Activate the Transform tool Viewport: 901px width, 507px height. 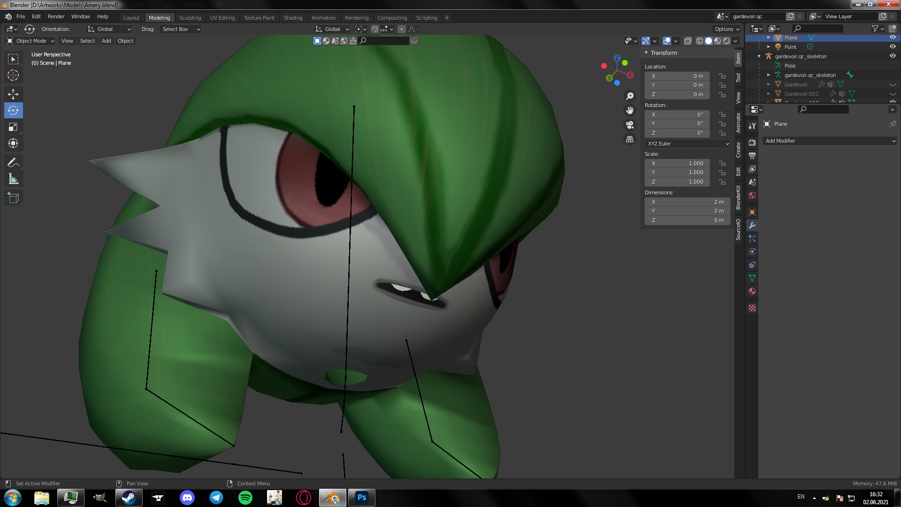pos(13,143)
